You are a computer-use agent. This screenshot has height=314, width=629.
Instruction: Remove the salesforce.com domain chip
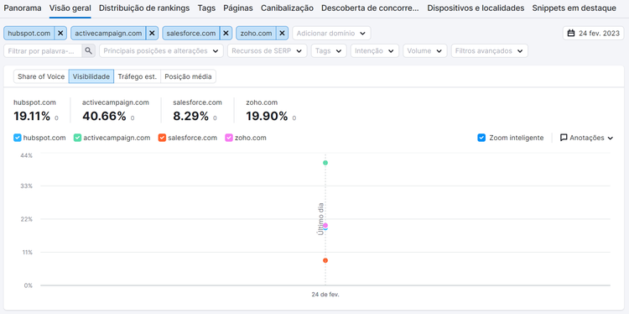(x=226, y=34)
